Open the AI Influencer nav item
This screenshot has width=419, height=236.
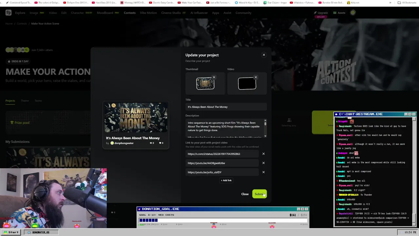click(199, 13)
